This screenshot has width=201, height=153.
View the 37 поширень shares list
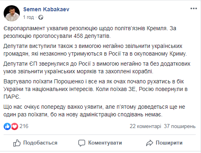point(180,126)
